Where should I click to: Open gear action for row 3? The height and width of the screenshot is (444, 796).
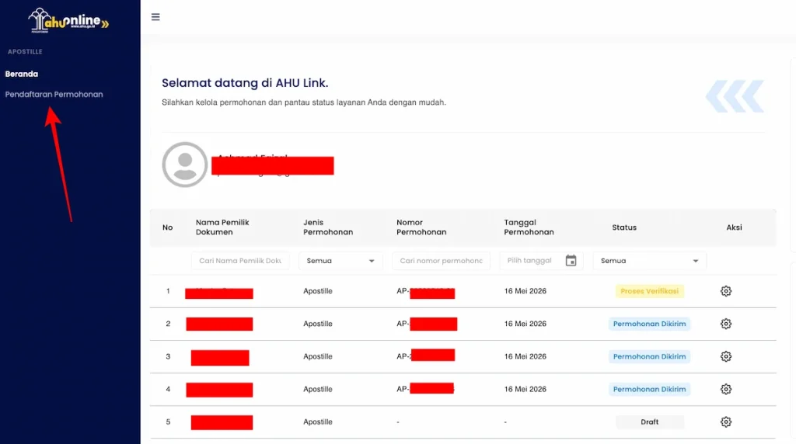pyautogui.click(x=726, y=356)
